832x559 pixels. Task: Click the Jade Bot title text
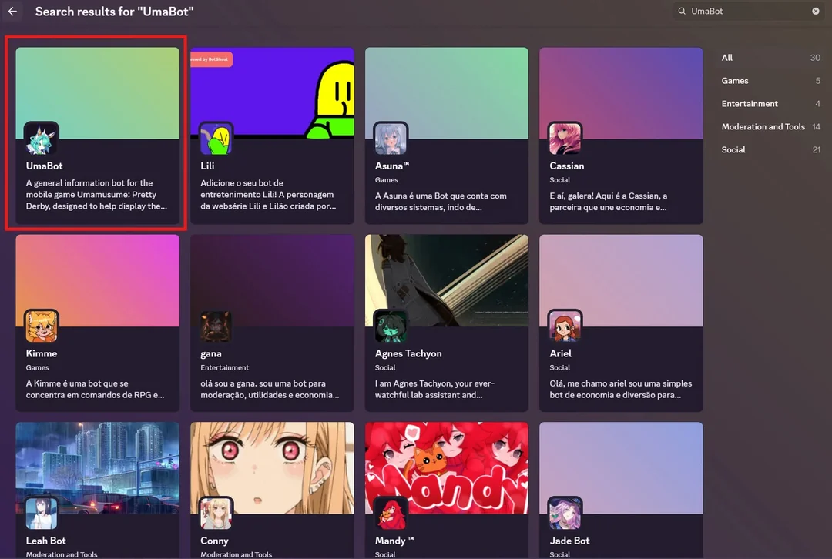pos(569,541)
